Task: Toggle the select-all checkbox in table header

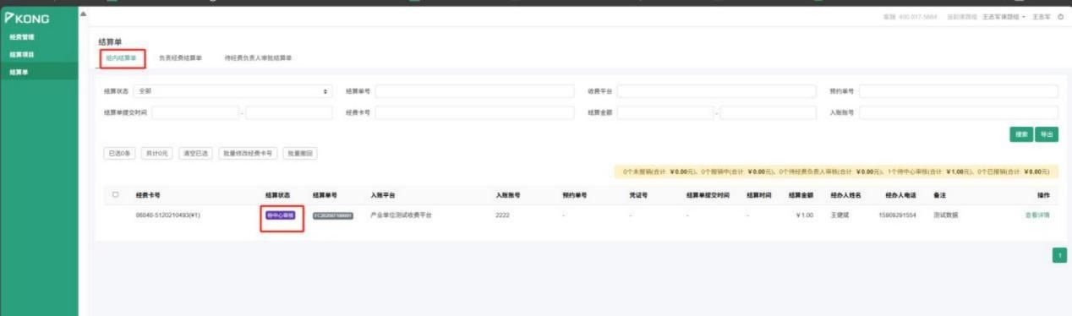Action: click(116, 194)
